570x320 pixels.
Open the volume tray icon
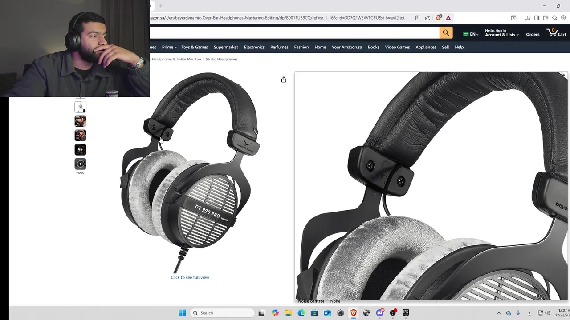point(548,313)
